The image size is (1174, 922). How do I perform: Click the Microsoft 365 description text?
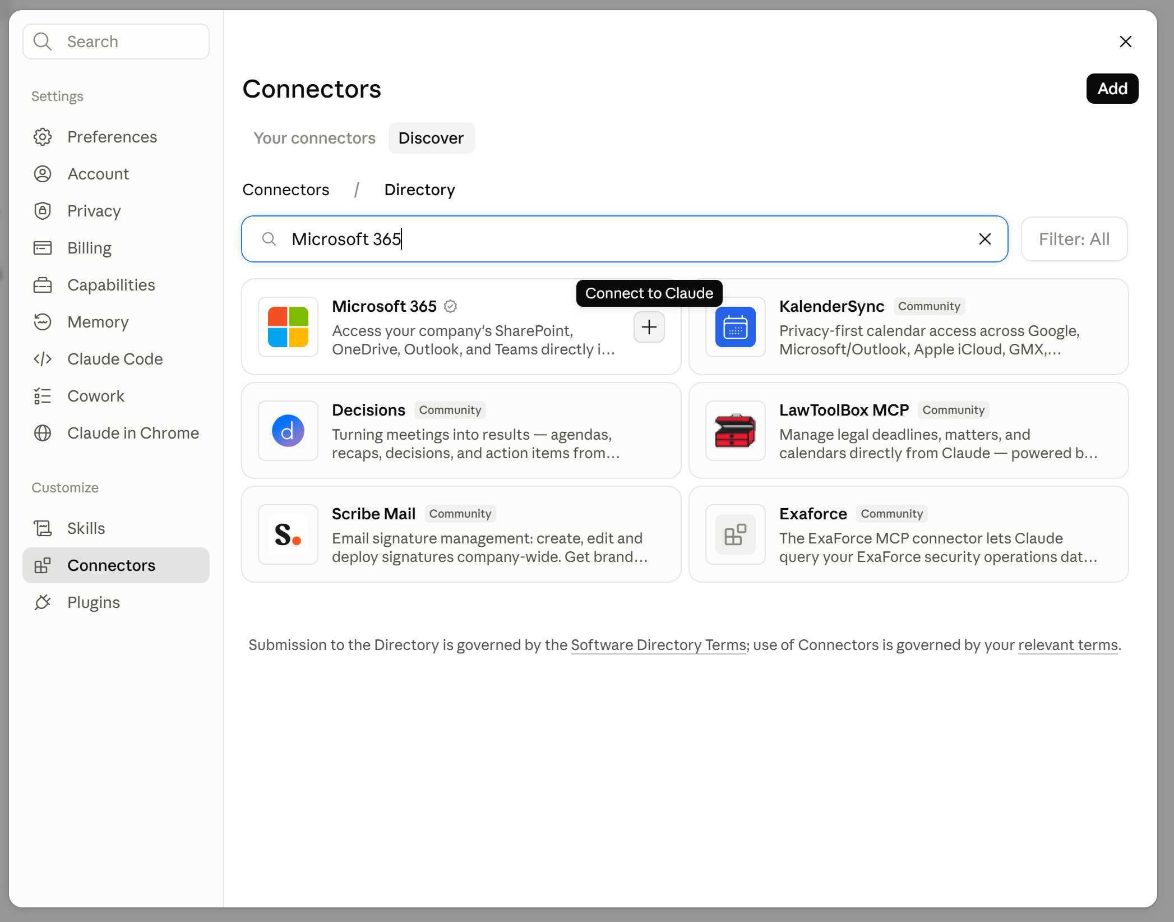point(474,340)
